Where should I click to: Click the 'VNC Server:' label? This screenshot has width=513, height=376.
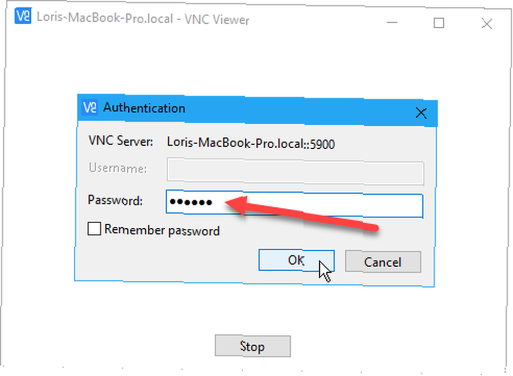click(x=121, y=141)
